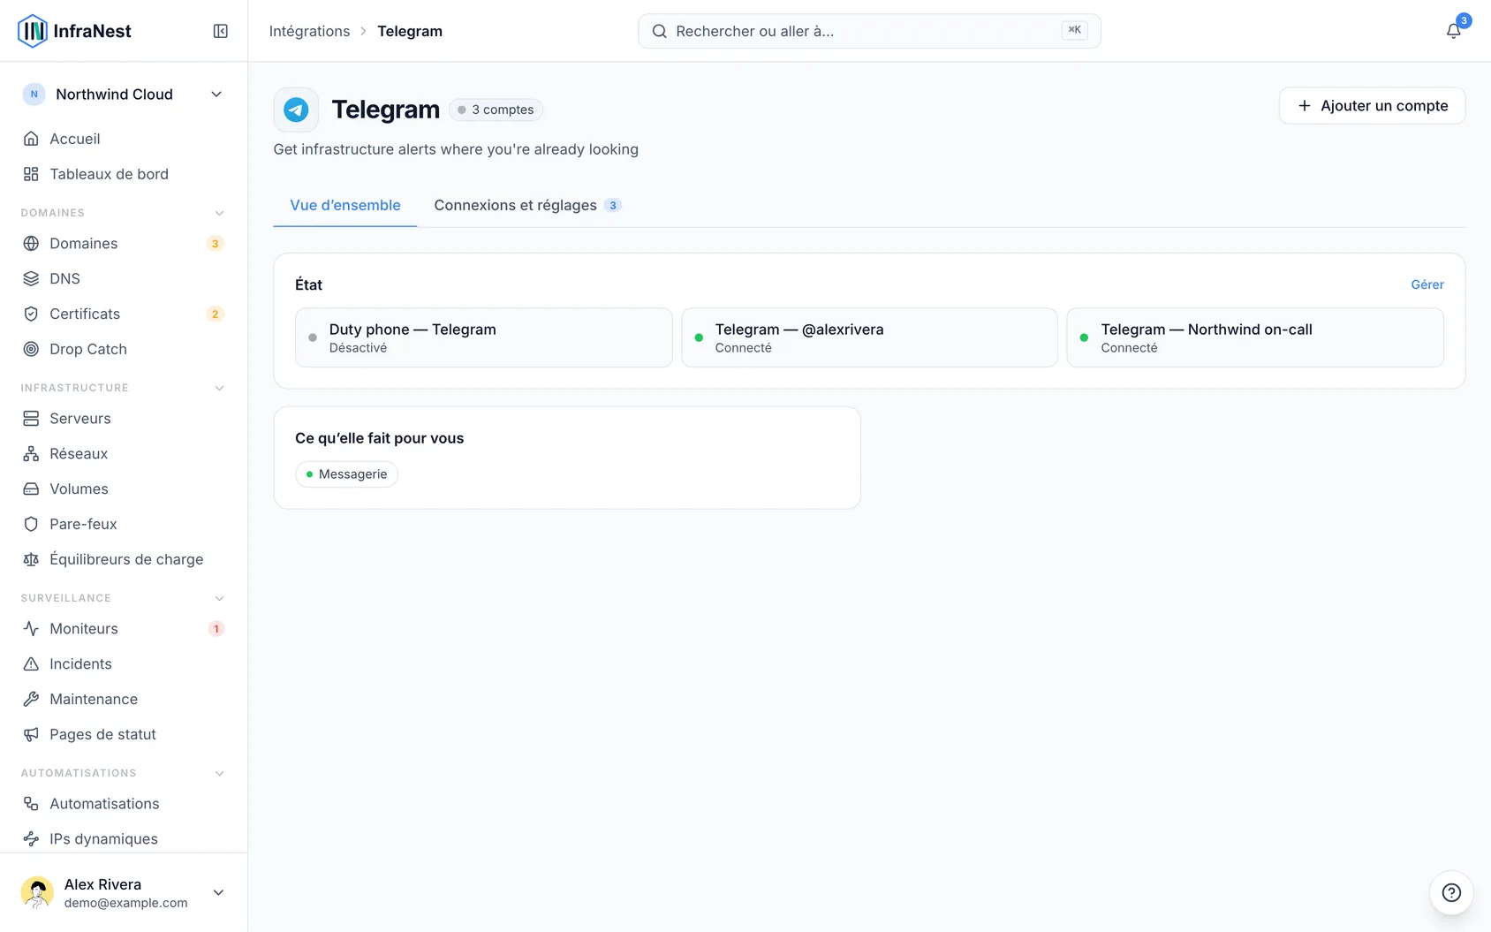Screen dimensions: 1491x932
Task: Open Automatisations icon
Action: (x=31, y=803)
